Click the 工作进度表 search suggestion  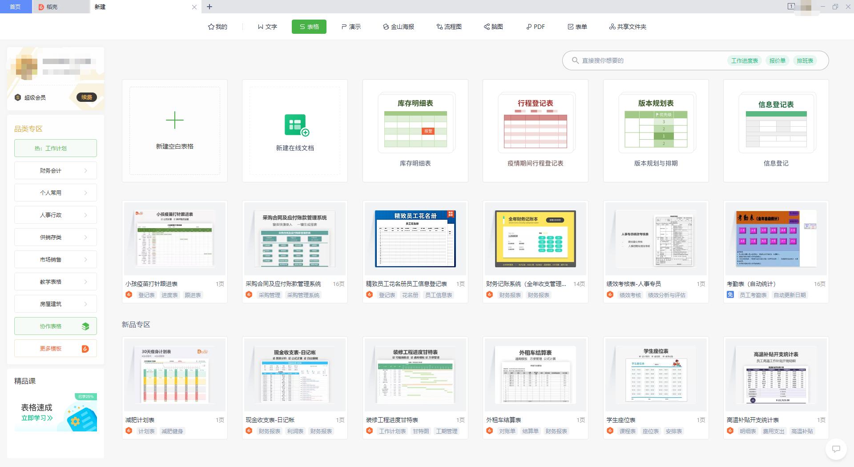click(x=744, y=60)
